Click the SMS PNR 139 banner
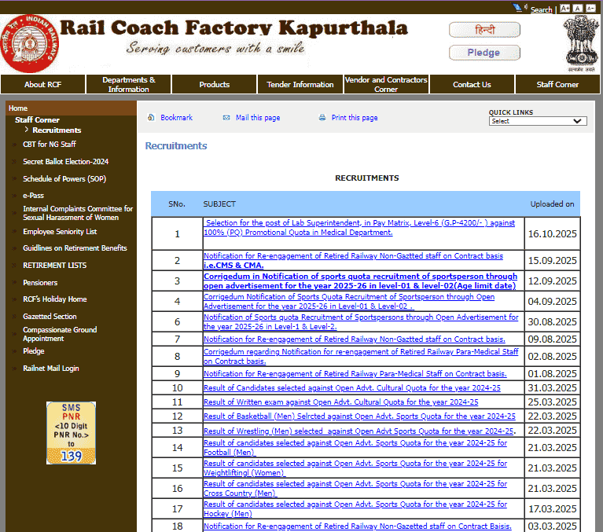 click(x=71, y=433)
